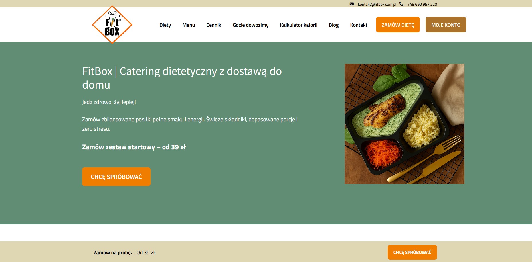Screen dimensions: 532x262
Task: Click the FitBox diamond logo
Action: (x=112, y=25)
